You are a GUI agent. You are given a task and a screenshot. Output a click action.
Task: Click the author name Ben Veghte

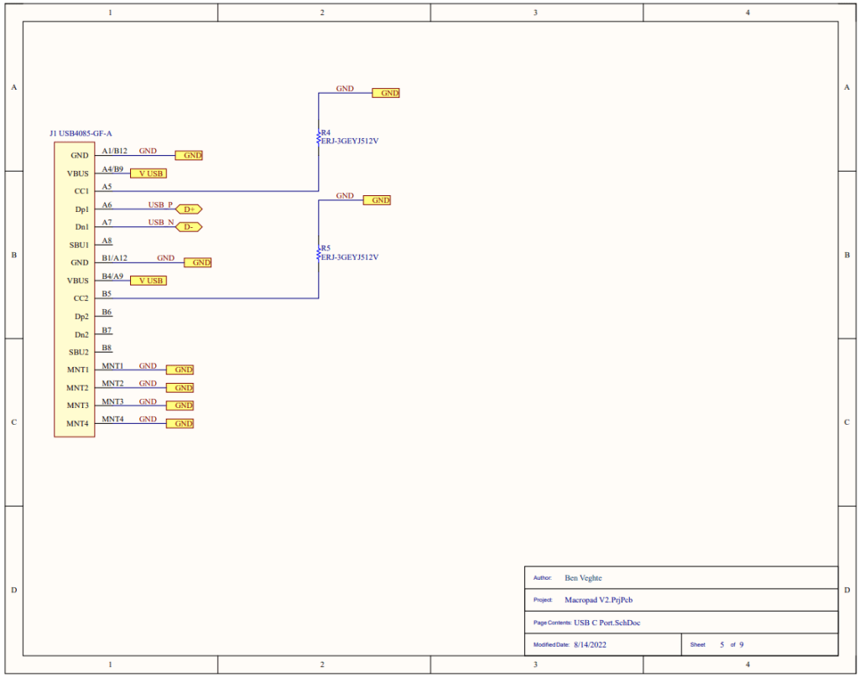(583, 578)
